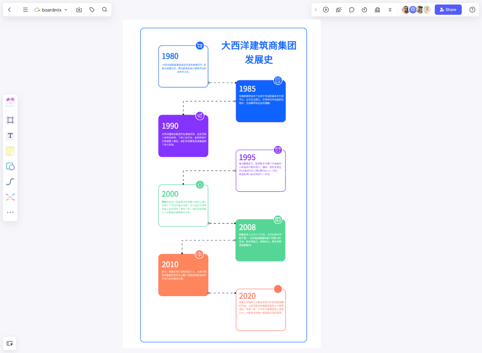Viewport: 482px width, 353px height.
Task: Open the comments bubble icon
Action: pyautogui.click(x=352, y=10)
